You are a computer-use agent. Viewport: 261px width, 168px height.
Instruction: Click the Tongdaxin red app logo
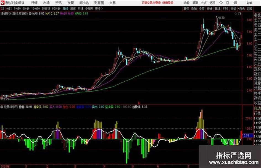point(2,3)
